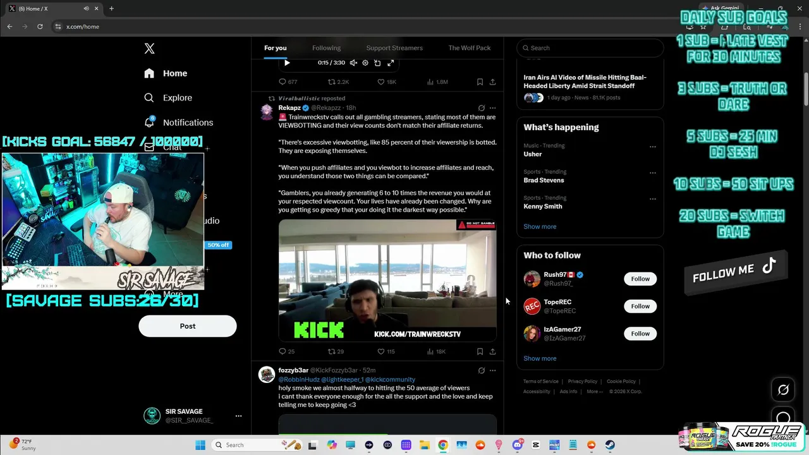
Task: Open replies on the post with 677 comments
Action: click(288, 82)
